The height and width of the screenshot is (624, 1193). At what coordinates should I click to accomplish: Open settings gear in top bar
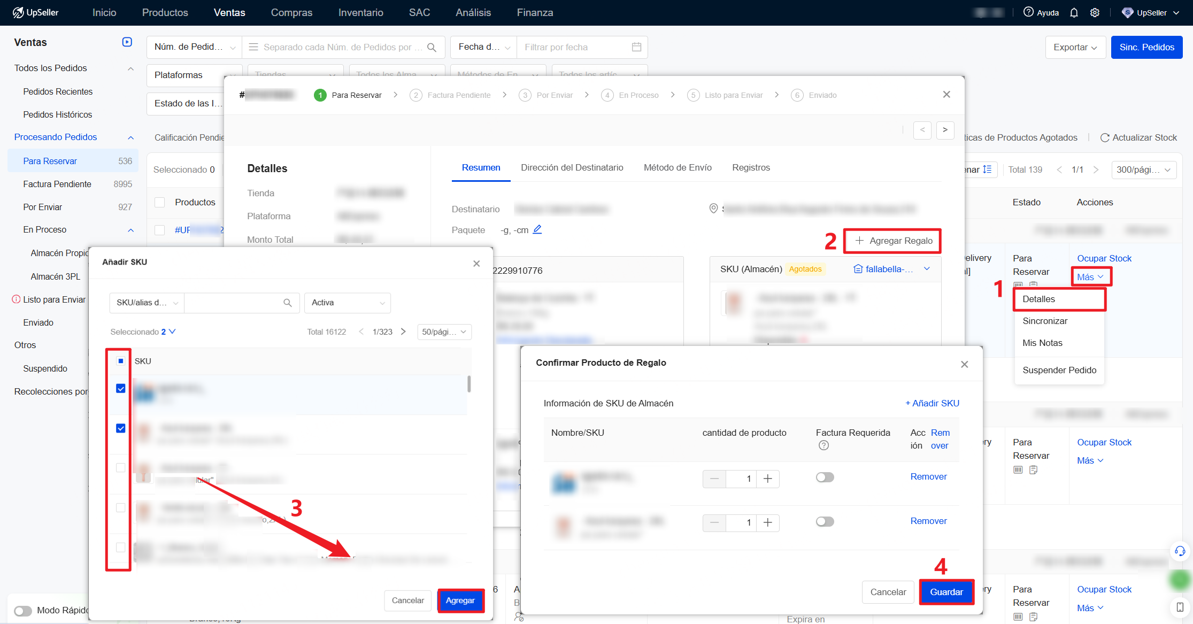[x=1095, y=12]
